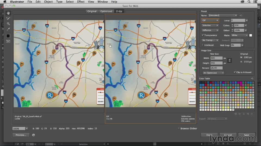Click the Dither stepper arrows
The image size is (261, 146).
click(232, 30)
